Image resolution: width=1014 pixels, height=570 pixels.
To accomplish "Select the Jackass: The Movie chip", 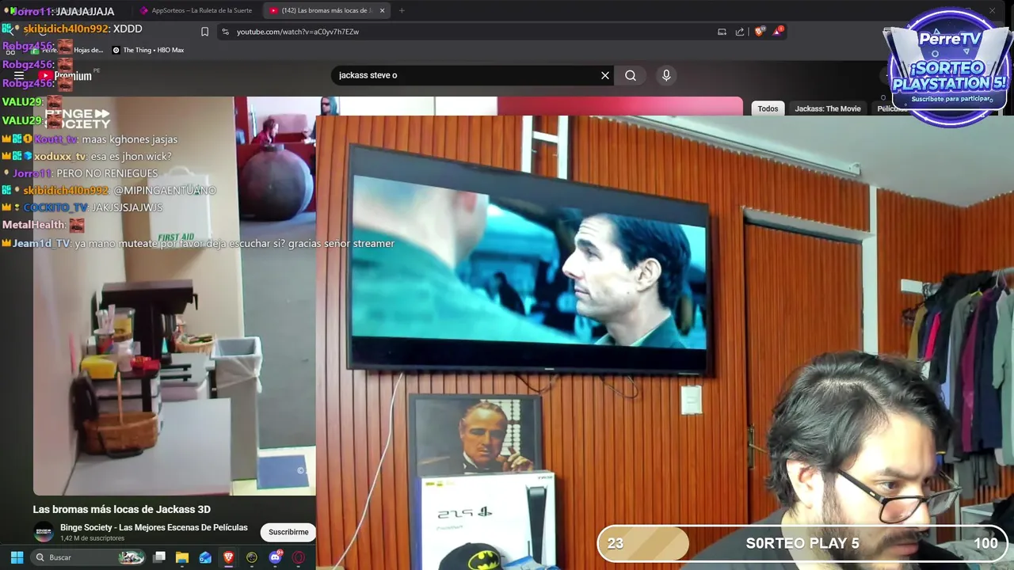I will (x=828, y=108).
